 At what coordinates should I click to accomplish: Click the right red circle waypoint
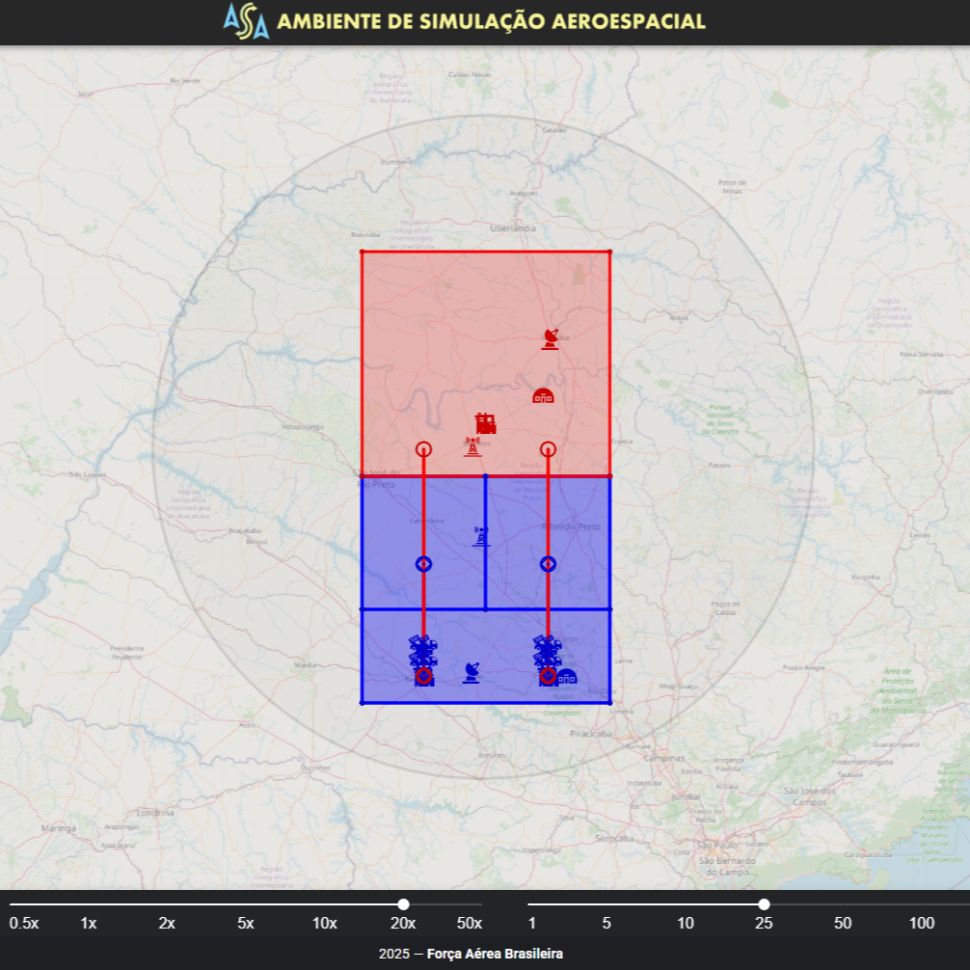point(548,448)
